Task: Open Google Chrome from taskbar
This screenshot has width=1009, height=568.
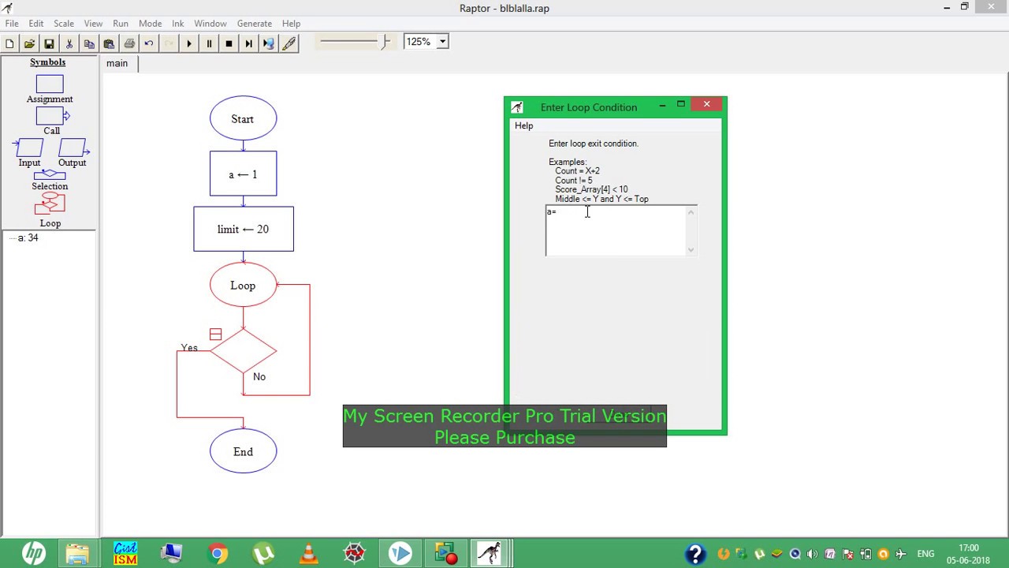Action: (x=218, y=554)
